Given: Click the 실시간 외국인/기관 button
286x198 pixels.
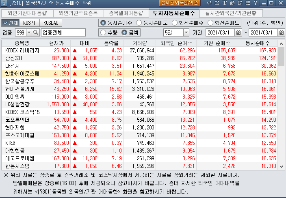Looking at the screenshot, I should coord(180,3).
